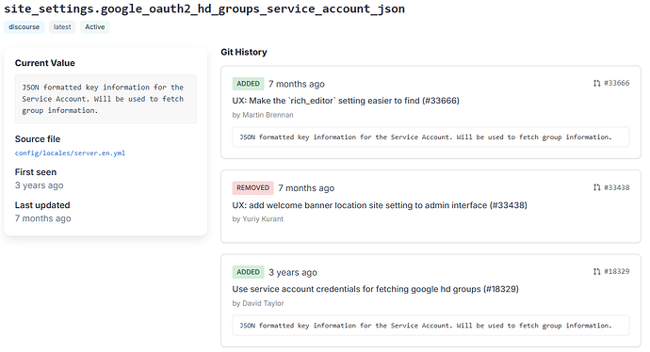Click the Current Value heading
Image resolution: width=650 pixels, height=352 pixels.
(x=45, y=63)
